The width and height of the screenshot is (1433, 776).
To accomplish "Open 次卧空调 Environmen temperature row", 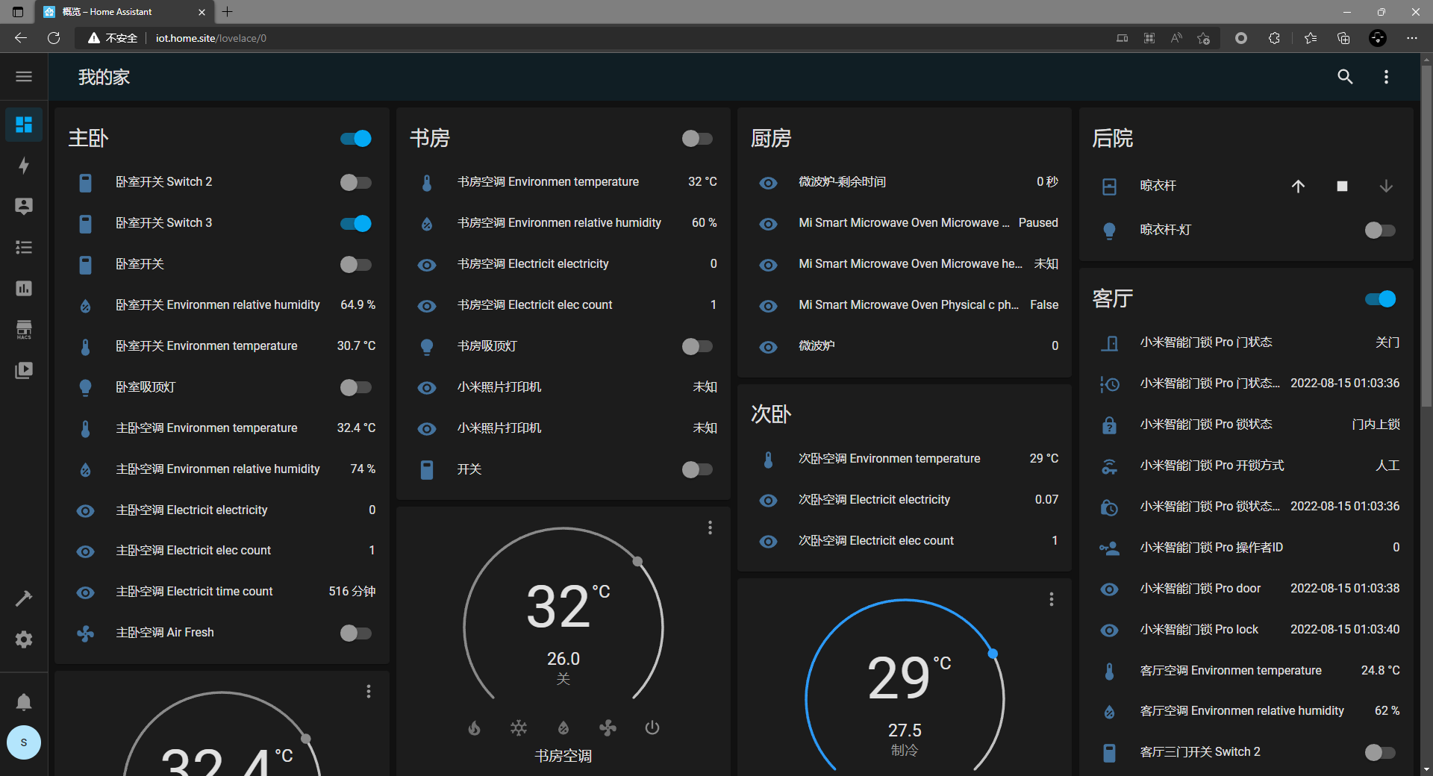I will coord(905,459).
